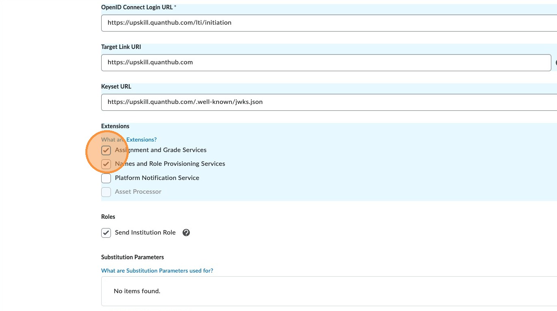Click the "Keyset URL" field label
The width and height of the screenshot is (557, 311).
click(116, 87)
